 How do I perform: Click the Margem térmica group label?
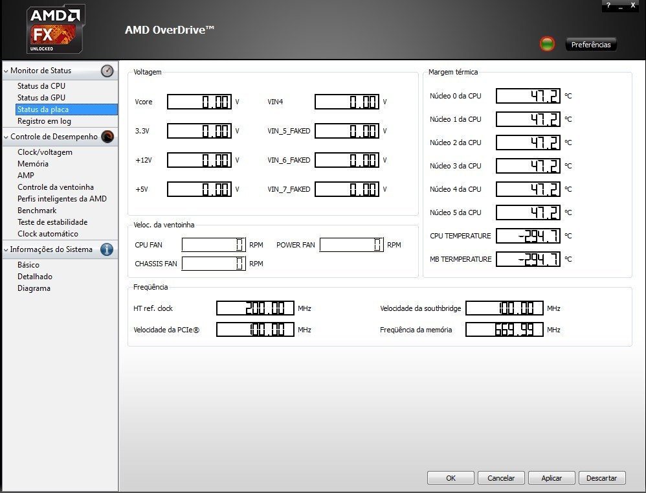453,72
